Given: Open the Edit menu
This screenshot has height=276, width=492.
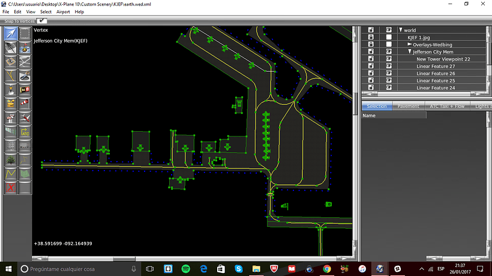Looking at the screenshot, I should pyautogui.click(x=17, y=12).
